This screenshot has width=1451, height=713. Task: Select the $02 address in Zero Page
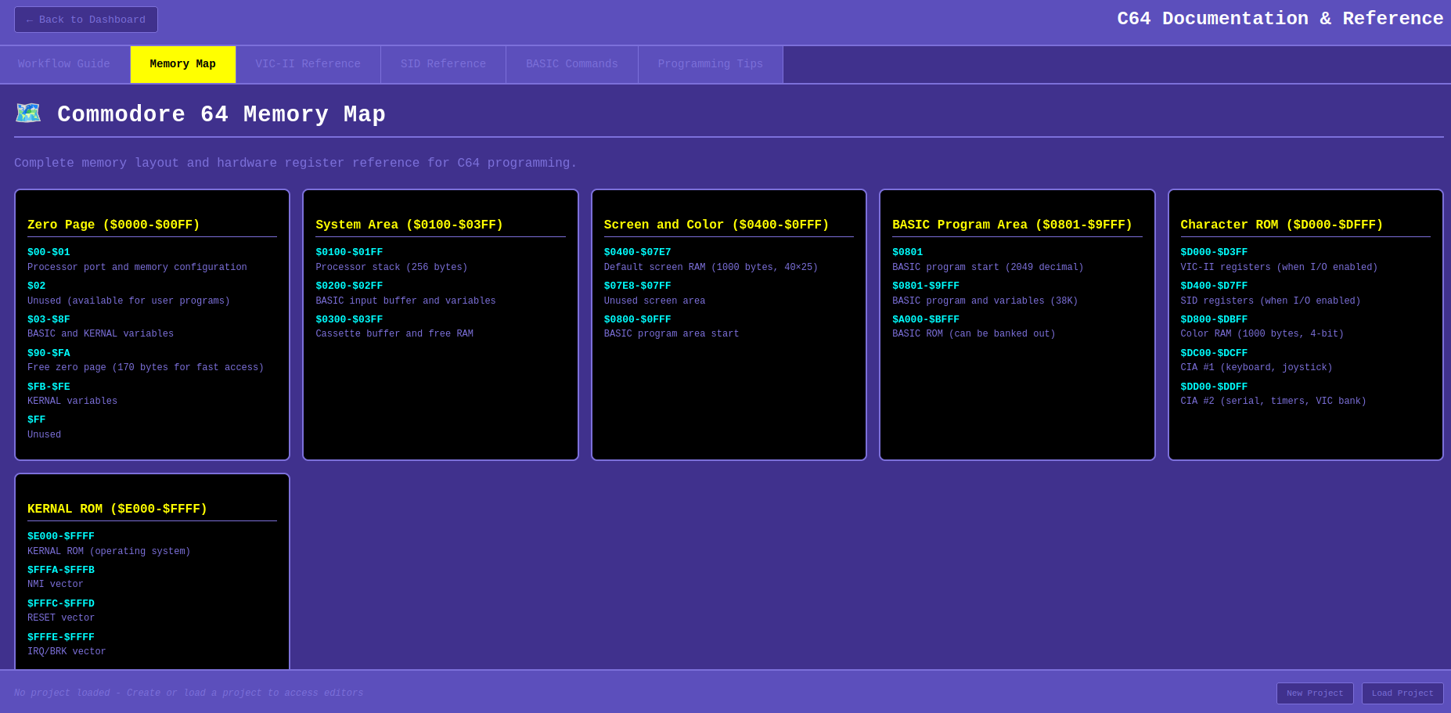[x=37, y=286]
